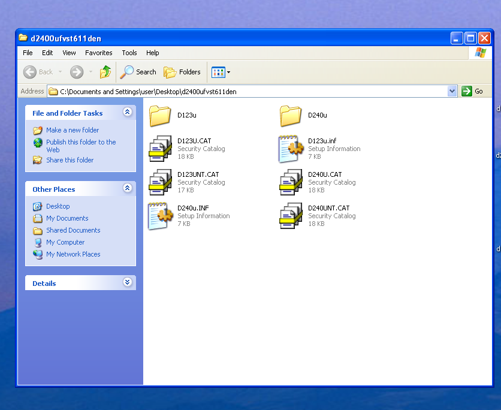Open the D123u folder icon
This screenshot has width=501, height=410.
click(160, 116)
